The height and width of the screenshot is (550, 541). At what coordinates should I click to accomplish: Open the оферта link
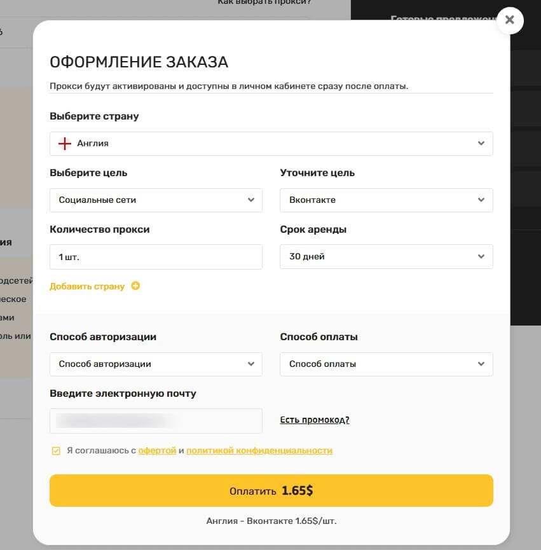click(157, 450)
